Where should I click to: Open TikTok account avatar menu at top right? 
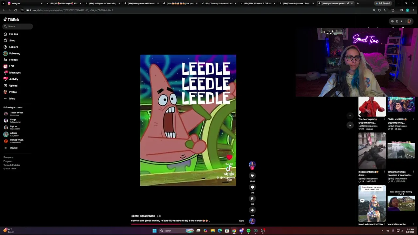[x=409, y=21]
